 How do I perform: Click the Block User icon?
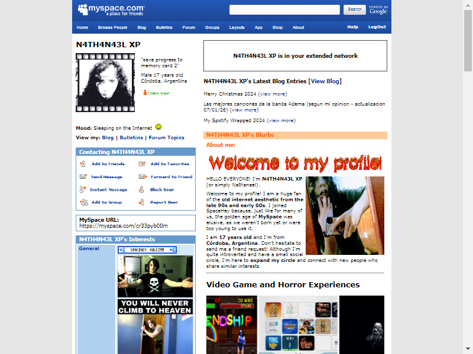tap(141, 190)
